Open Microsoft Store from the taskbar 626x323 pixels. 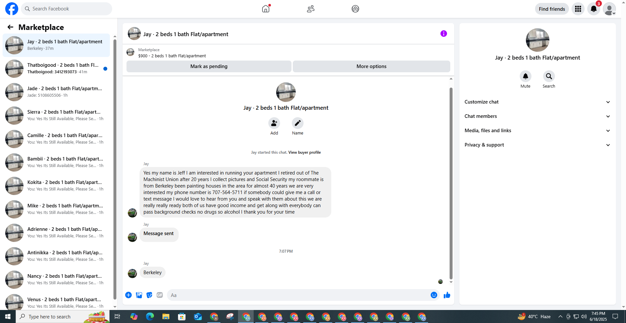pyautogui.click(x=182, y=316)
